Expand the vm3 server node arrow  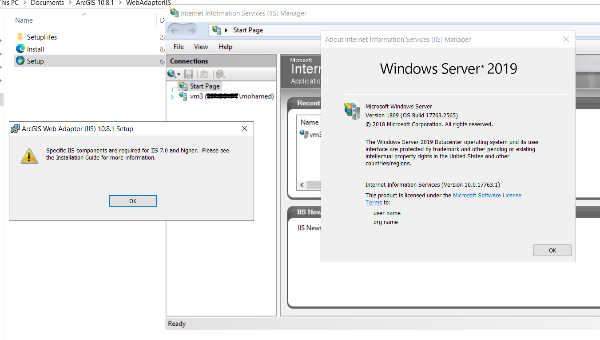coord(172,96)
